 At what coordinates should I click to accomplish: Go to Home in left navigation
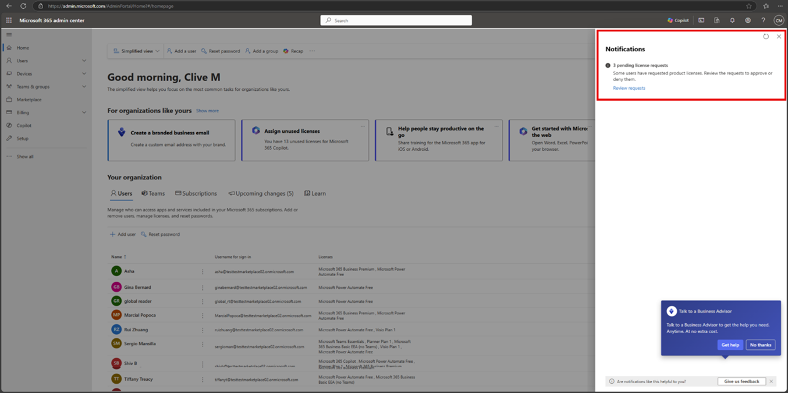point(23,48)
